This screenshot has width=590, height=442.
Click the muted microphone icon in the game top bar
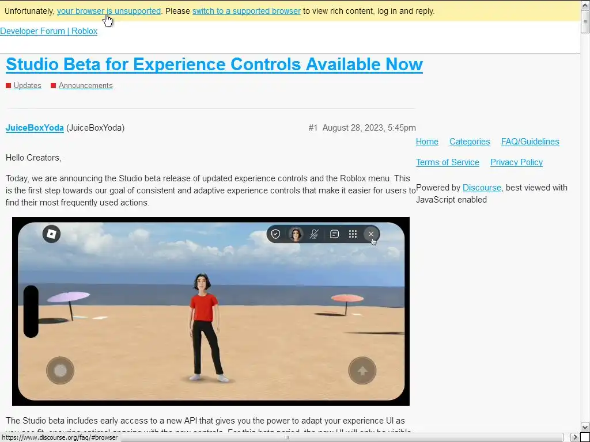pos(314,234)
